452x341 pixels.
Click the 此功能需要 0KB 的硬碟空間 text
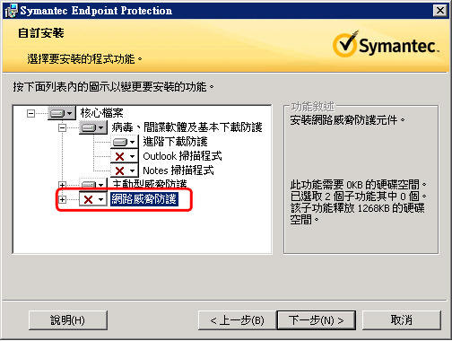(x=358, y=185)
